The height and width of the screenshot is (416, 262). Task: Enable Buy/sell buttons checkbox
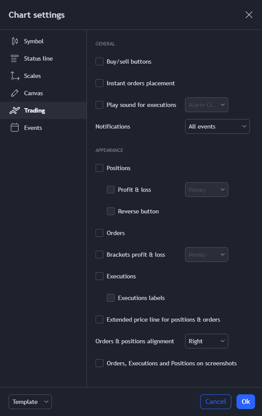click(99, 61)
